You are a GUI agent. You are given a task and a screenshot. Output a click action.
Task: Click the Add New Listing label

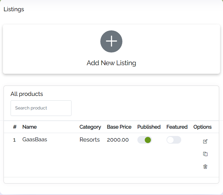click(x=111, y=63)
